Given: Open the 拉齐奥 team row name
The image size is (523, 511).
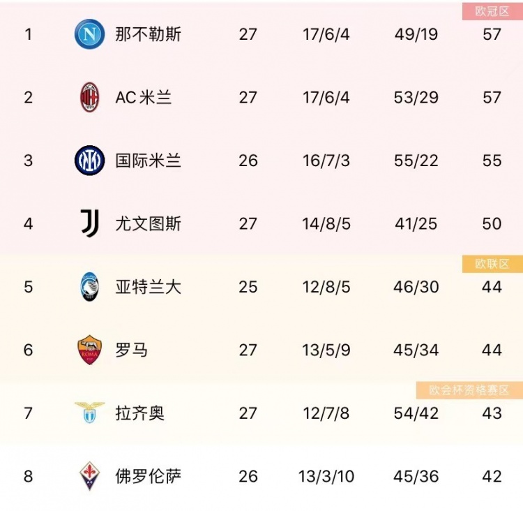Looking at the screenshot, I should pos(139,413).
